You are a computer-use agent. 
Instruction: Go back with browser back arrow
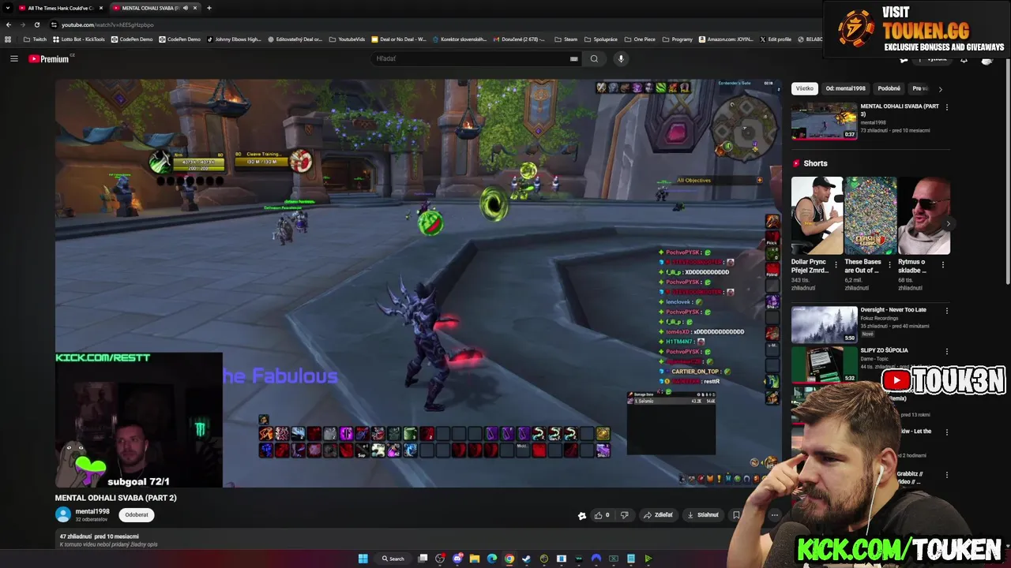9,24
